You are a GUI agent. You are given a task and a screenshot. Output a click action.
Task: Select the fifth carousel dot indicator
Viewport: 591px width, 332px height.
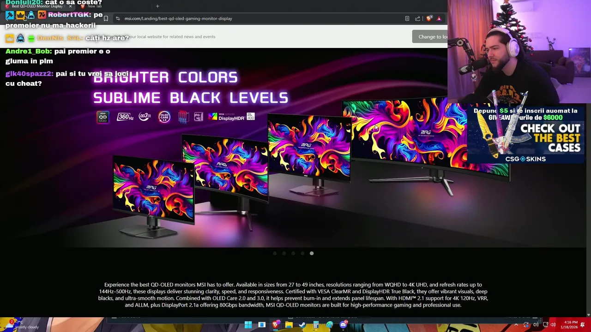tap(312, 253)
